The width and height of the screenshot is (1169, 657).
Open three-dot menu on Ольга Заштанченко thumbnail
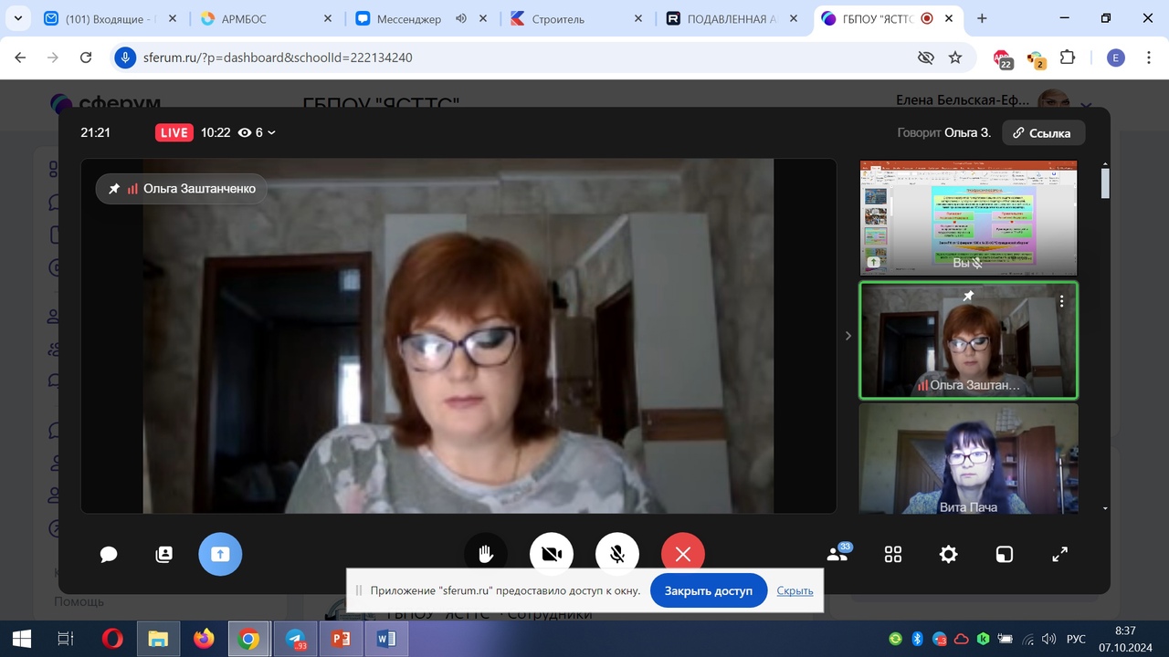1061,301
